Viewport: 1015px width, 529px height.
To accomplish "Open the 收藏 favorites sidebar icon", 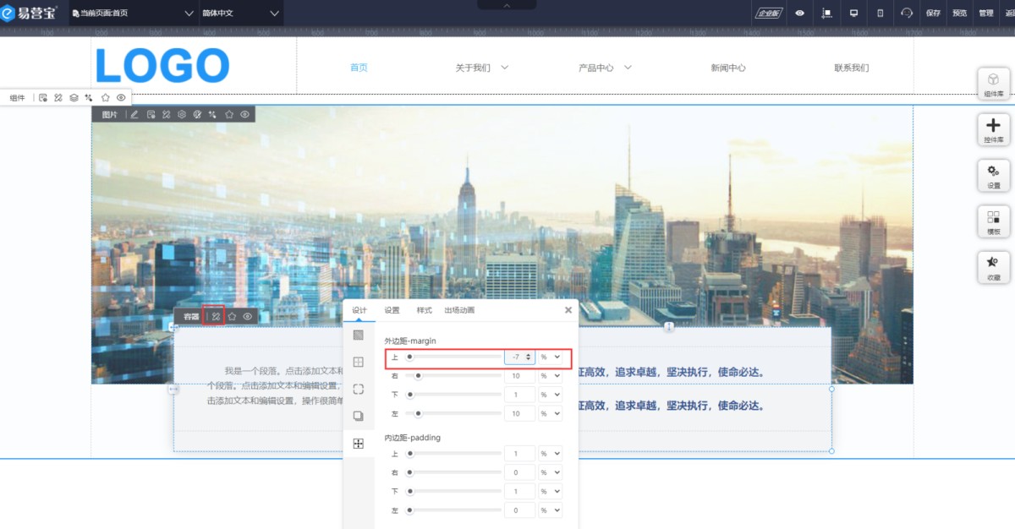I will [x=993, y=267].
